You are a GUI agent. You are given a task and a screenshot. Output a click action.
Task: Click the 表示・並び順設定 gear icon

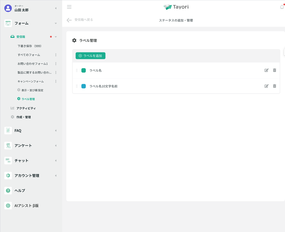coord(19,90)
